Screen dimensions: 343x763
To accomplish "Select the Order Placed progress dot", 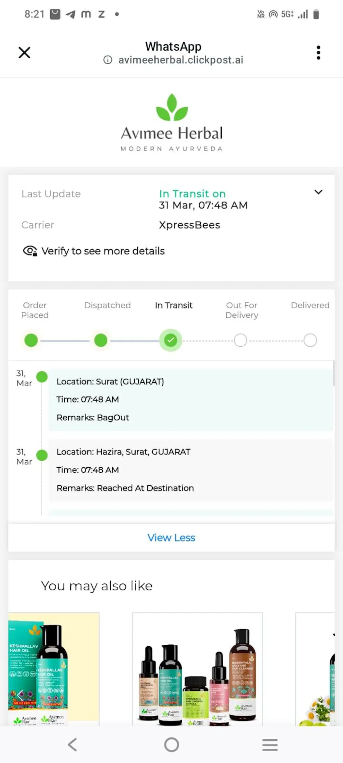I will [31, 340].
